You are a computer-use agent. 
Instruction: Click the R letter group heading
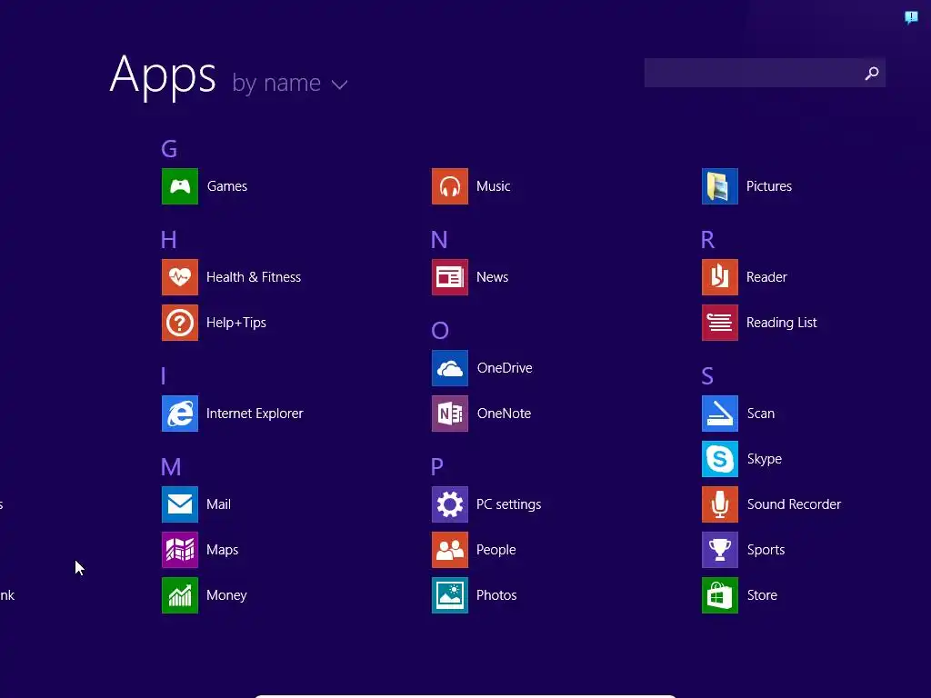click(x=707, y=240)
